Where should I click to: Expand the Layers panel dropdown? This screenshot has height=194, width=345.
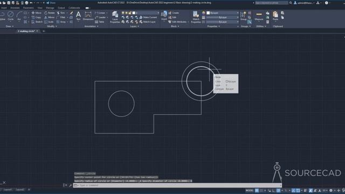(x=134, y=26)
